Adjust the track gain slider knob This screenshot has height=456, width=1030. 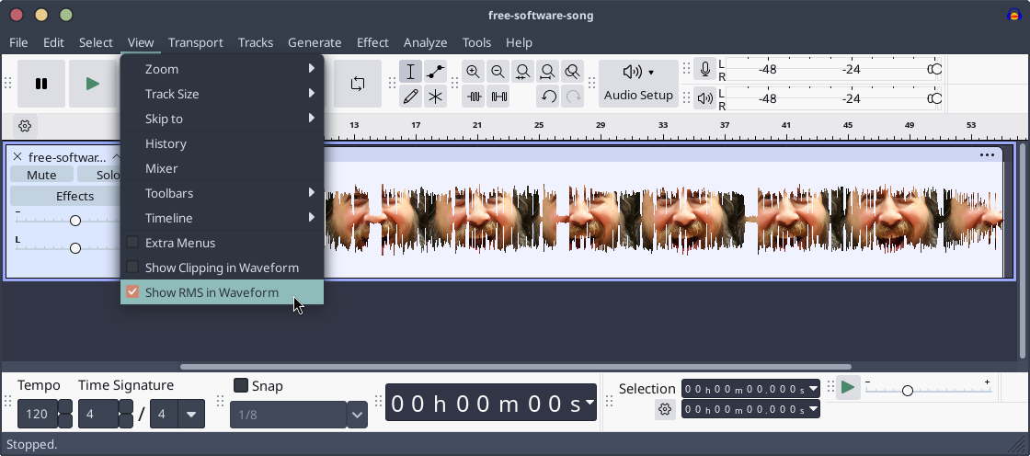(x=74, y=221)
